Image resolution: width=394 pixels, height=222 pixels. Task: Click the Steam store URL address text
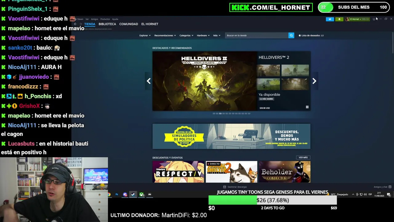[98, 29]
